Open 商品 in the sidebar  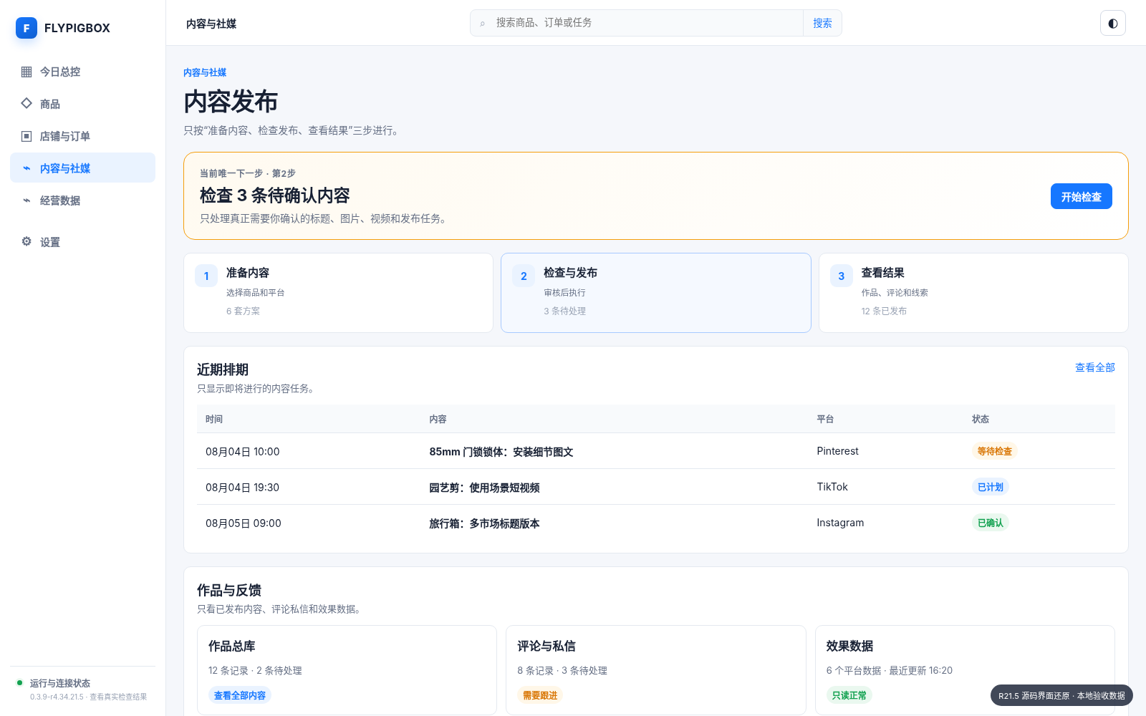click(82, 104)
